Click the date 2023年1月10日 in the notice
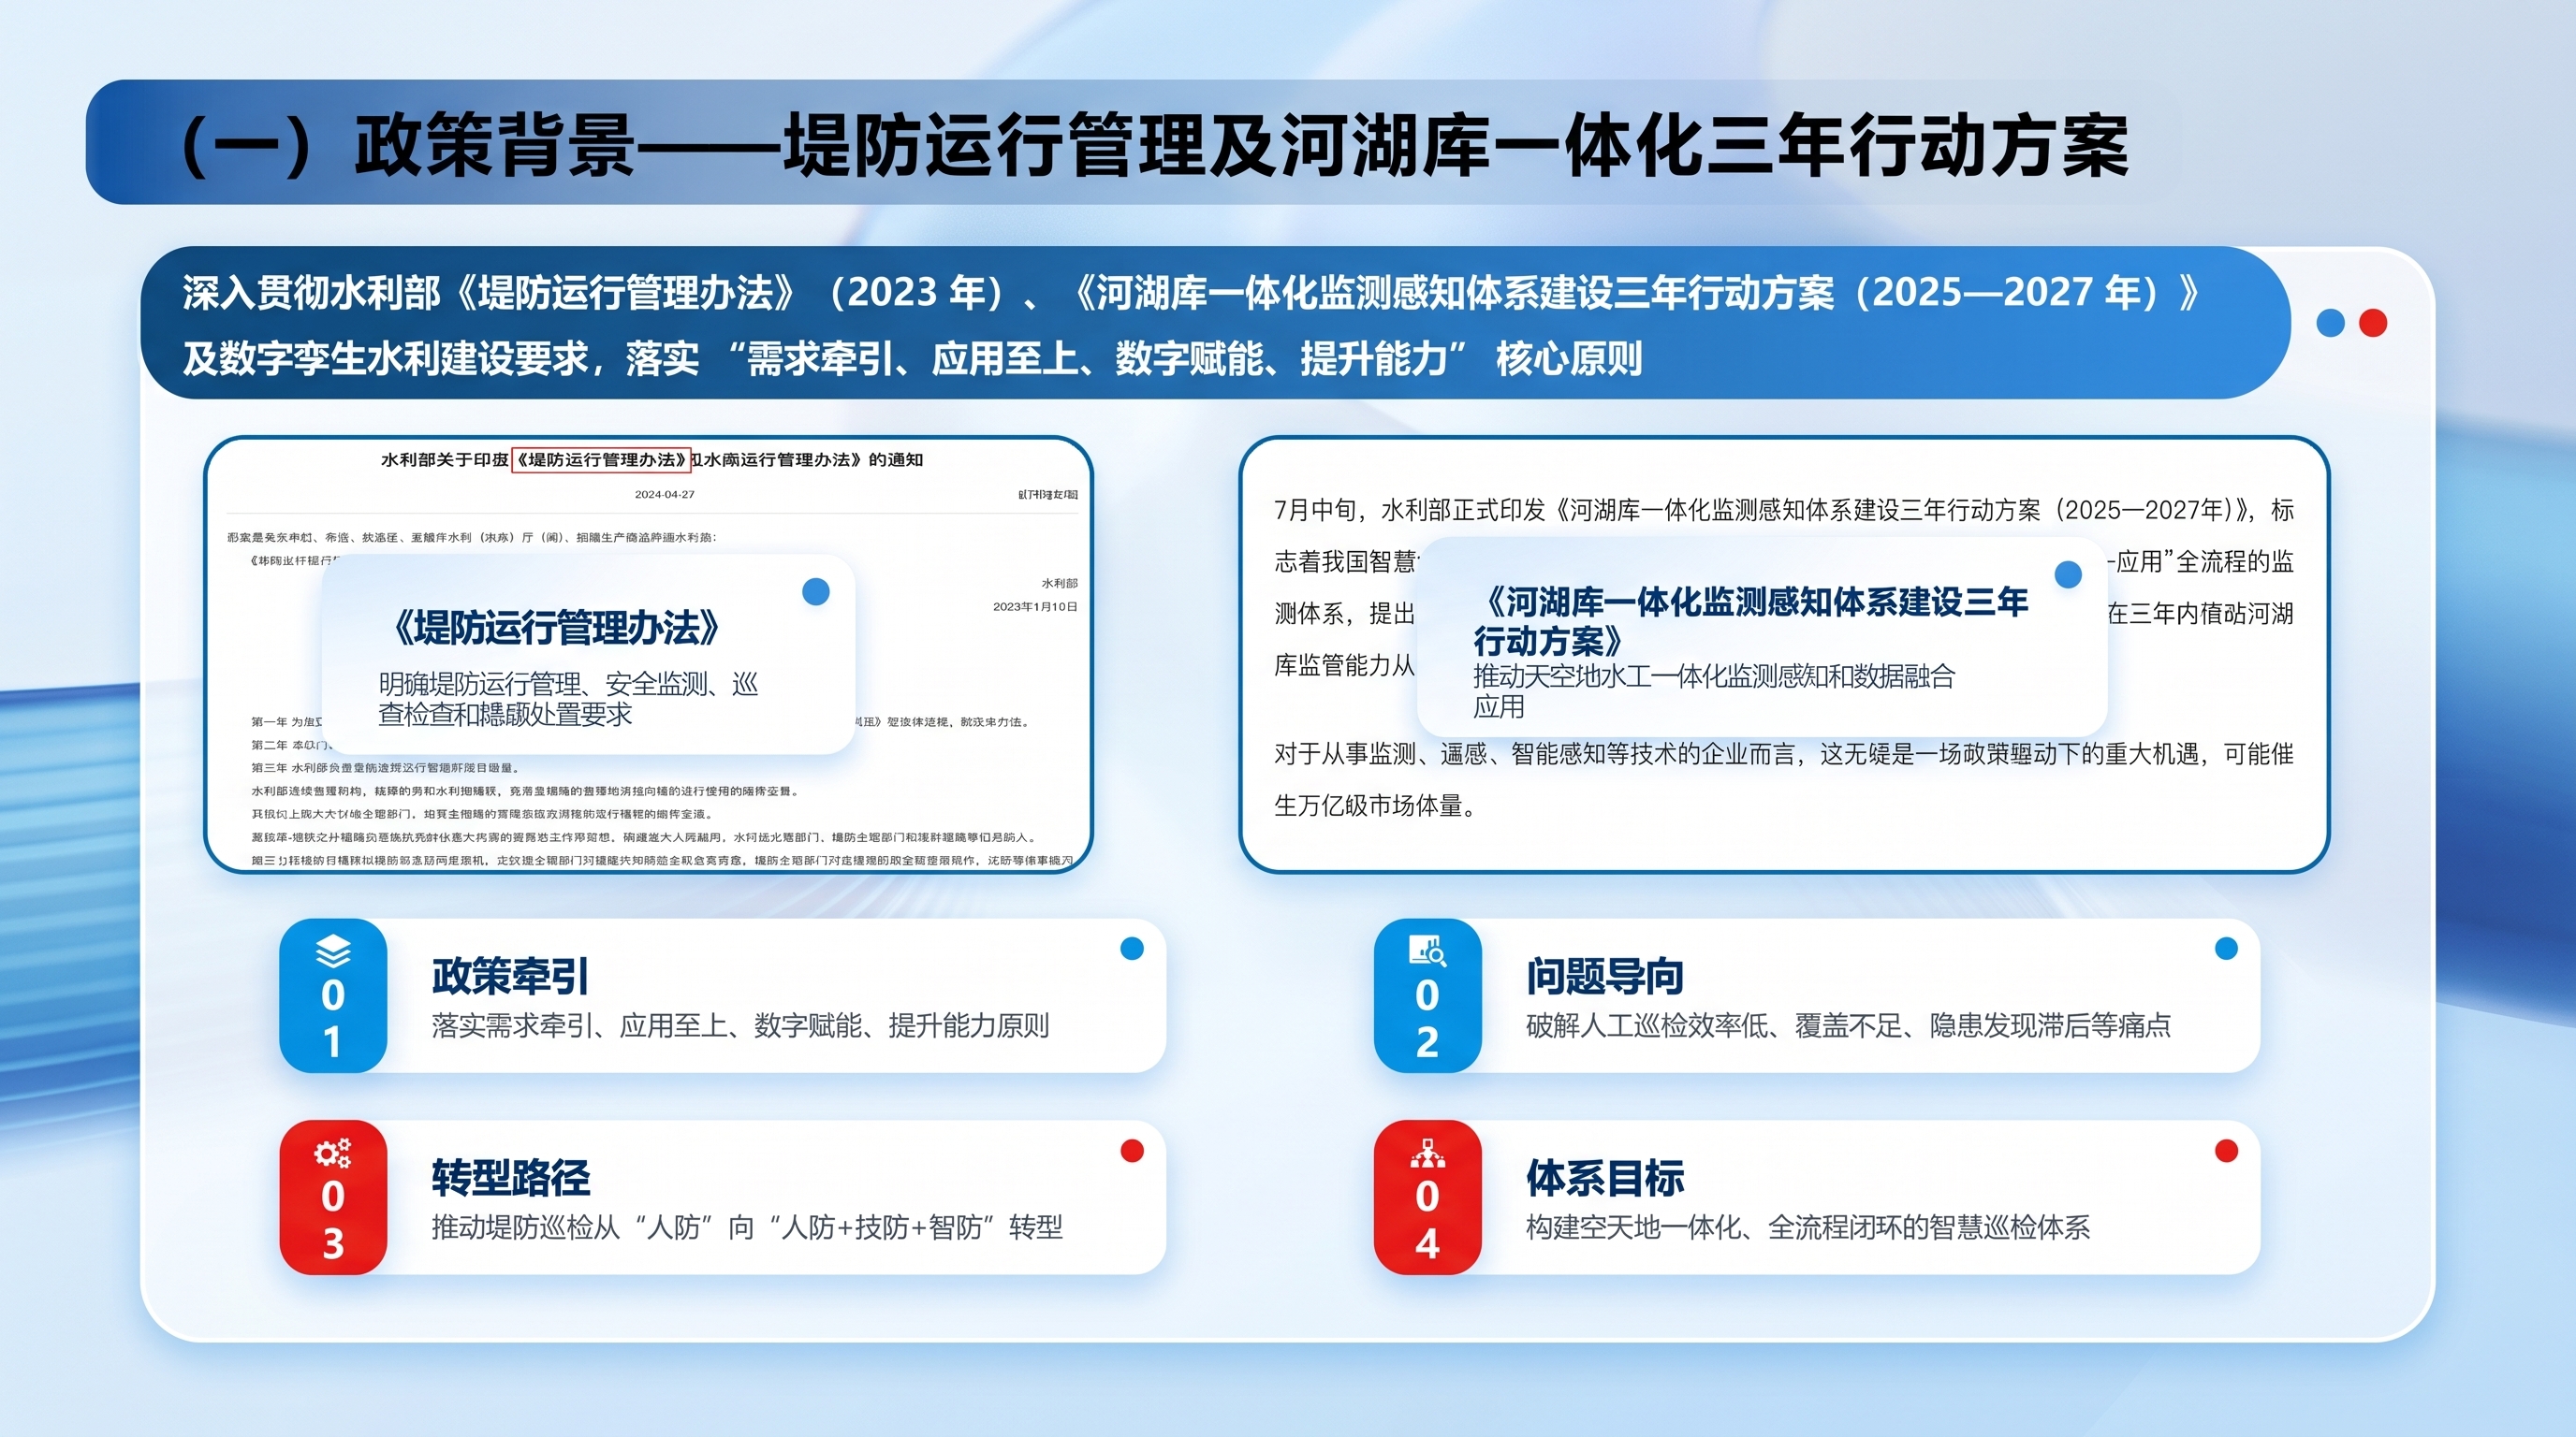2576x1437 pixels. (1035, 606)
